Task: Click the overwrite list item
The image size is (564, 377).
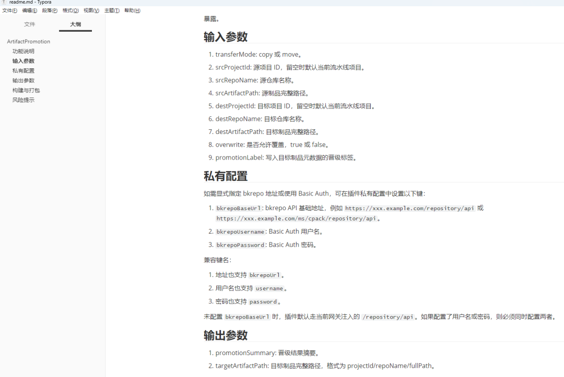Action: [x=273, y=144]
